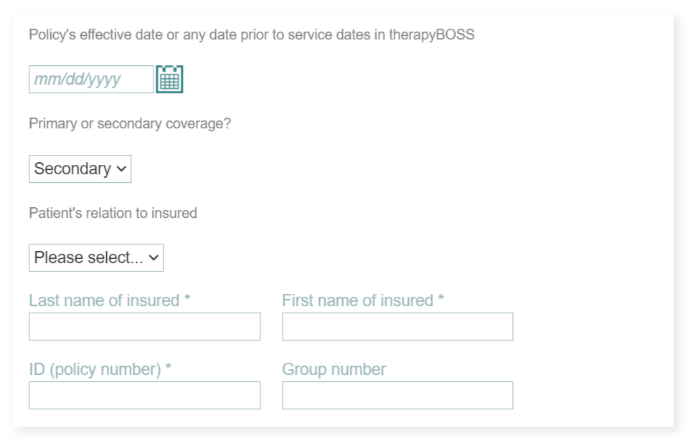Click into the ID (policy number) textbox

(x=144, y=396)
